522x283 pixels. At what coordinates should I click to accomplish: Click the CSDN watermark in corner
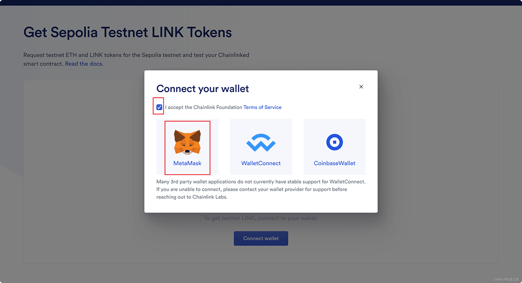[506, 280]
